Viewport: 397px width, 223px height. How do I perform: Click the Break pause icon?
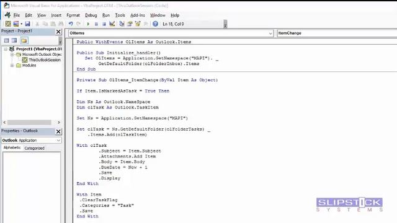tap(96, 24)
